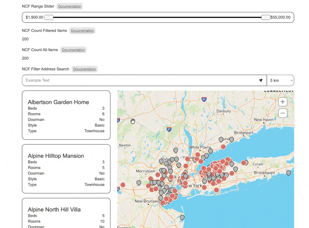Select the Alpine North Hill Villa card
The image size is (309, 228).
66,213
